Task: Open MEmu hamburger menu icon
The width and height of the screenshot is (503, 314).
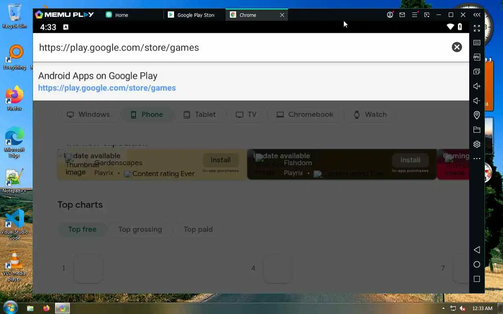Action: [x=415, y=15]
